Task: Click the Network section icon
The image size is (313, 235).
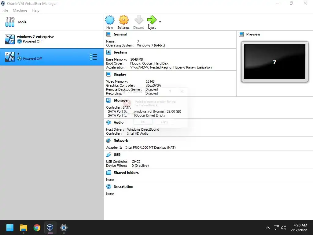Action: pos(109,140)
